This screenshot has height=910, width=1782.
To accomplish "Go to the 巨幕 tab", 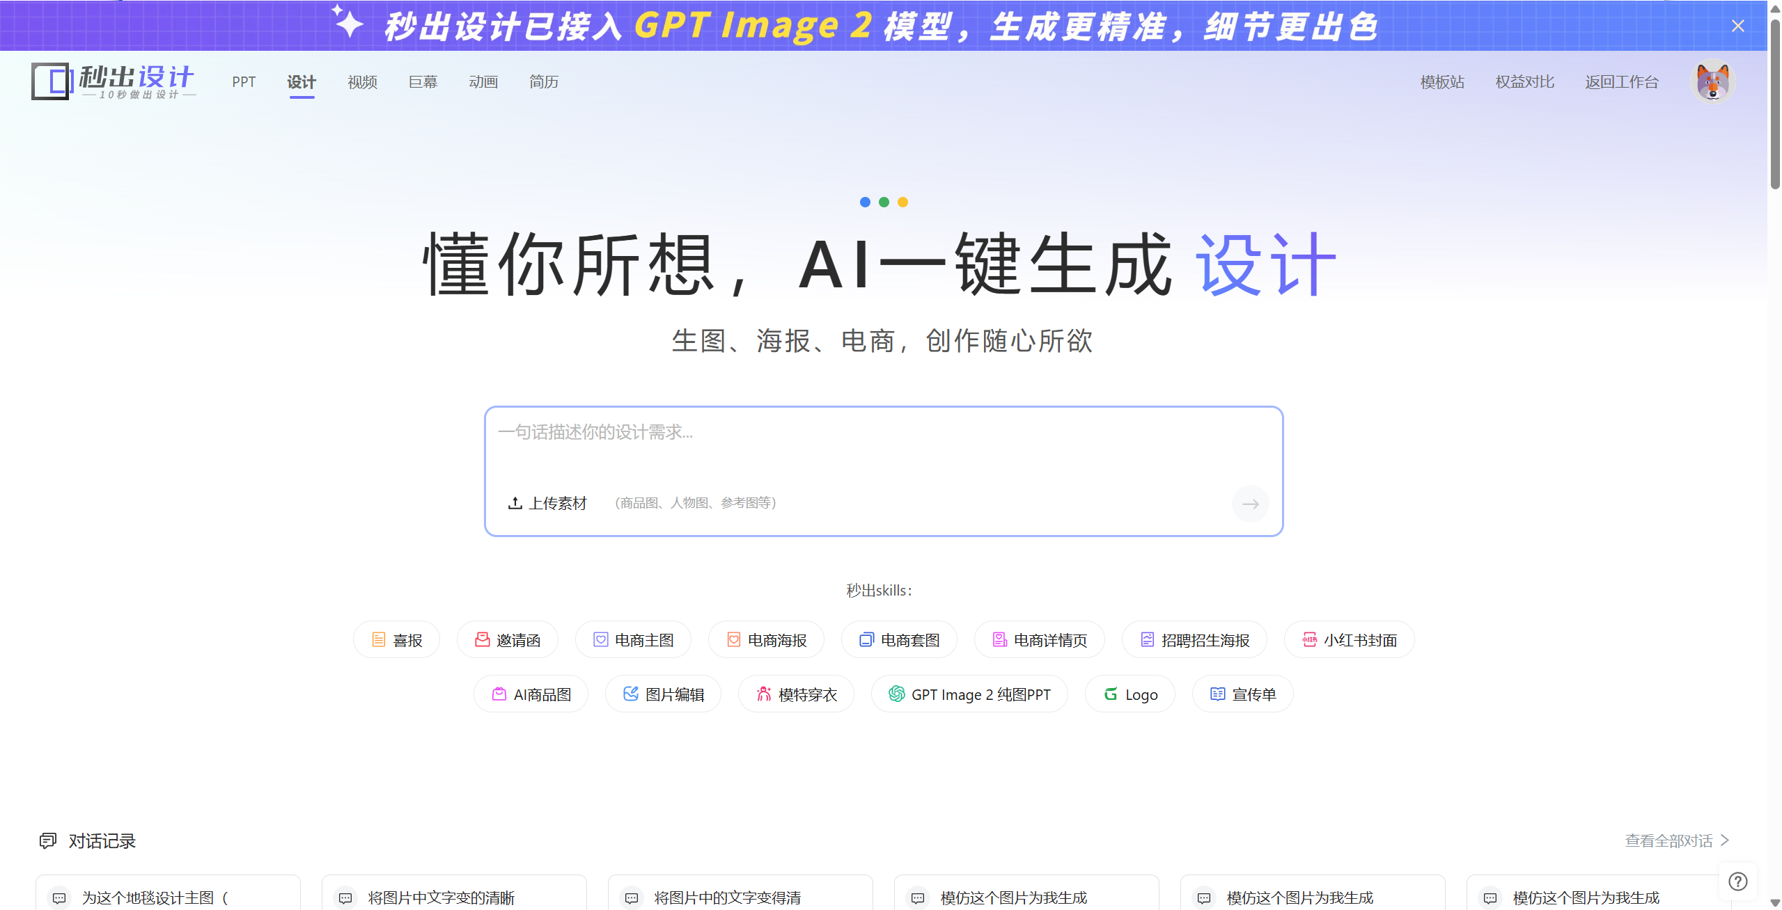I will point(423,82).
